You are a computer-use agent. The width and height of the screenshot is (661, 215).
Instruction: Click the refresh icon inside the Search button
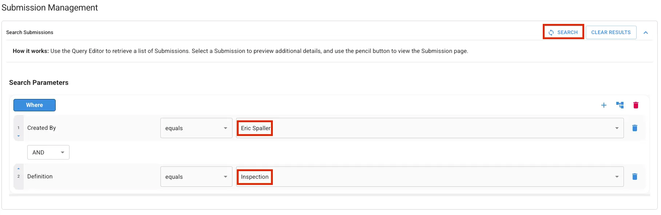pos(551,32)
